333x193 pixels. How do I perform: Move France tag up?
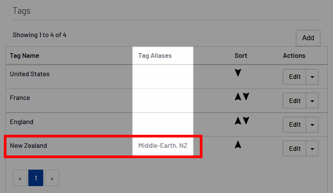pos(238,97)
